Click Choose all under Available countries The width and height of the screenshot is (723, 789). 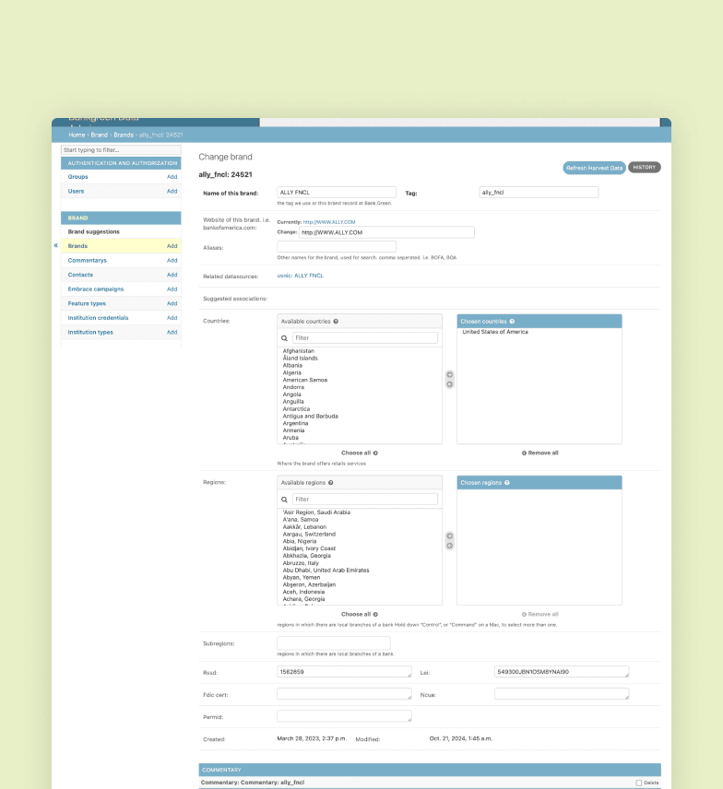360,453
